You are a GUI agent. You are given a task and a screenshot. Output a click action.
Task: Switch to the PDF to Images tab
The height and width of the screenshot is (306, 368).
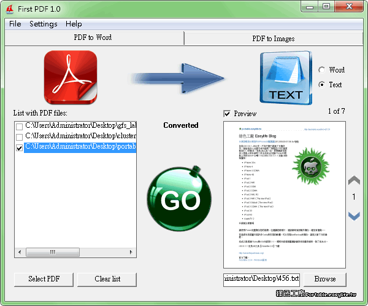(274, 39)
